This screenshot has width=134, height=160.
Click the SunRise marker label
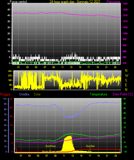click(51, 146)
